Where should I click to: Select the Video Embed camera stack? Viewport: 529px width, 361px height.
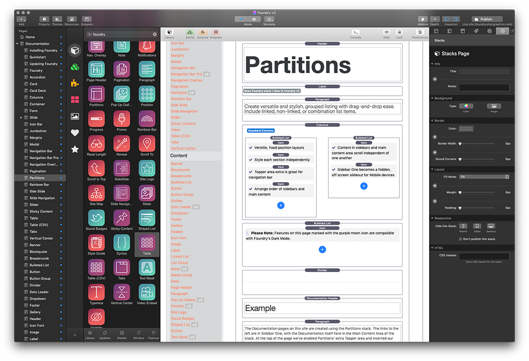pyautogui.click(x=147, y=292)
